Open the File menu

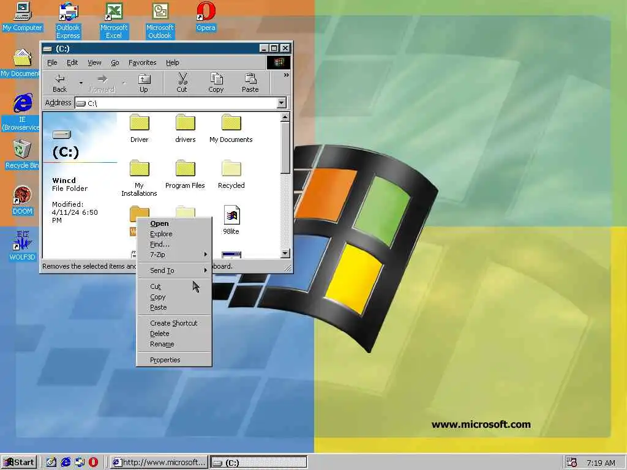click(x=52, y=63)
